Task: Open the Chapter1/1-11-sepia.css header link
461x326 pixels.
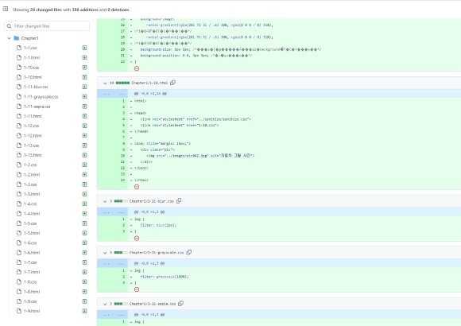Action: 153,304
